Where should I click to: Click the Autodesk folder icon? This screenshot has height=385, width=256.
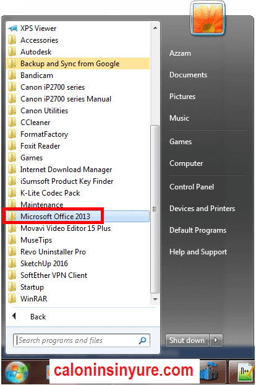(x=12, y=52)
